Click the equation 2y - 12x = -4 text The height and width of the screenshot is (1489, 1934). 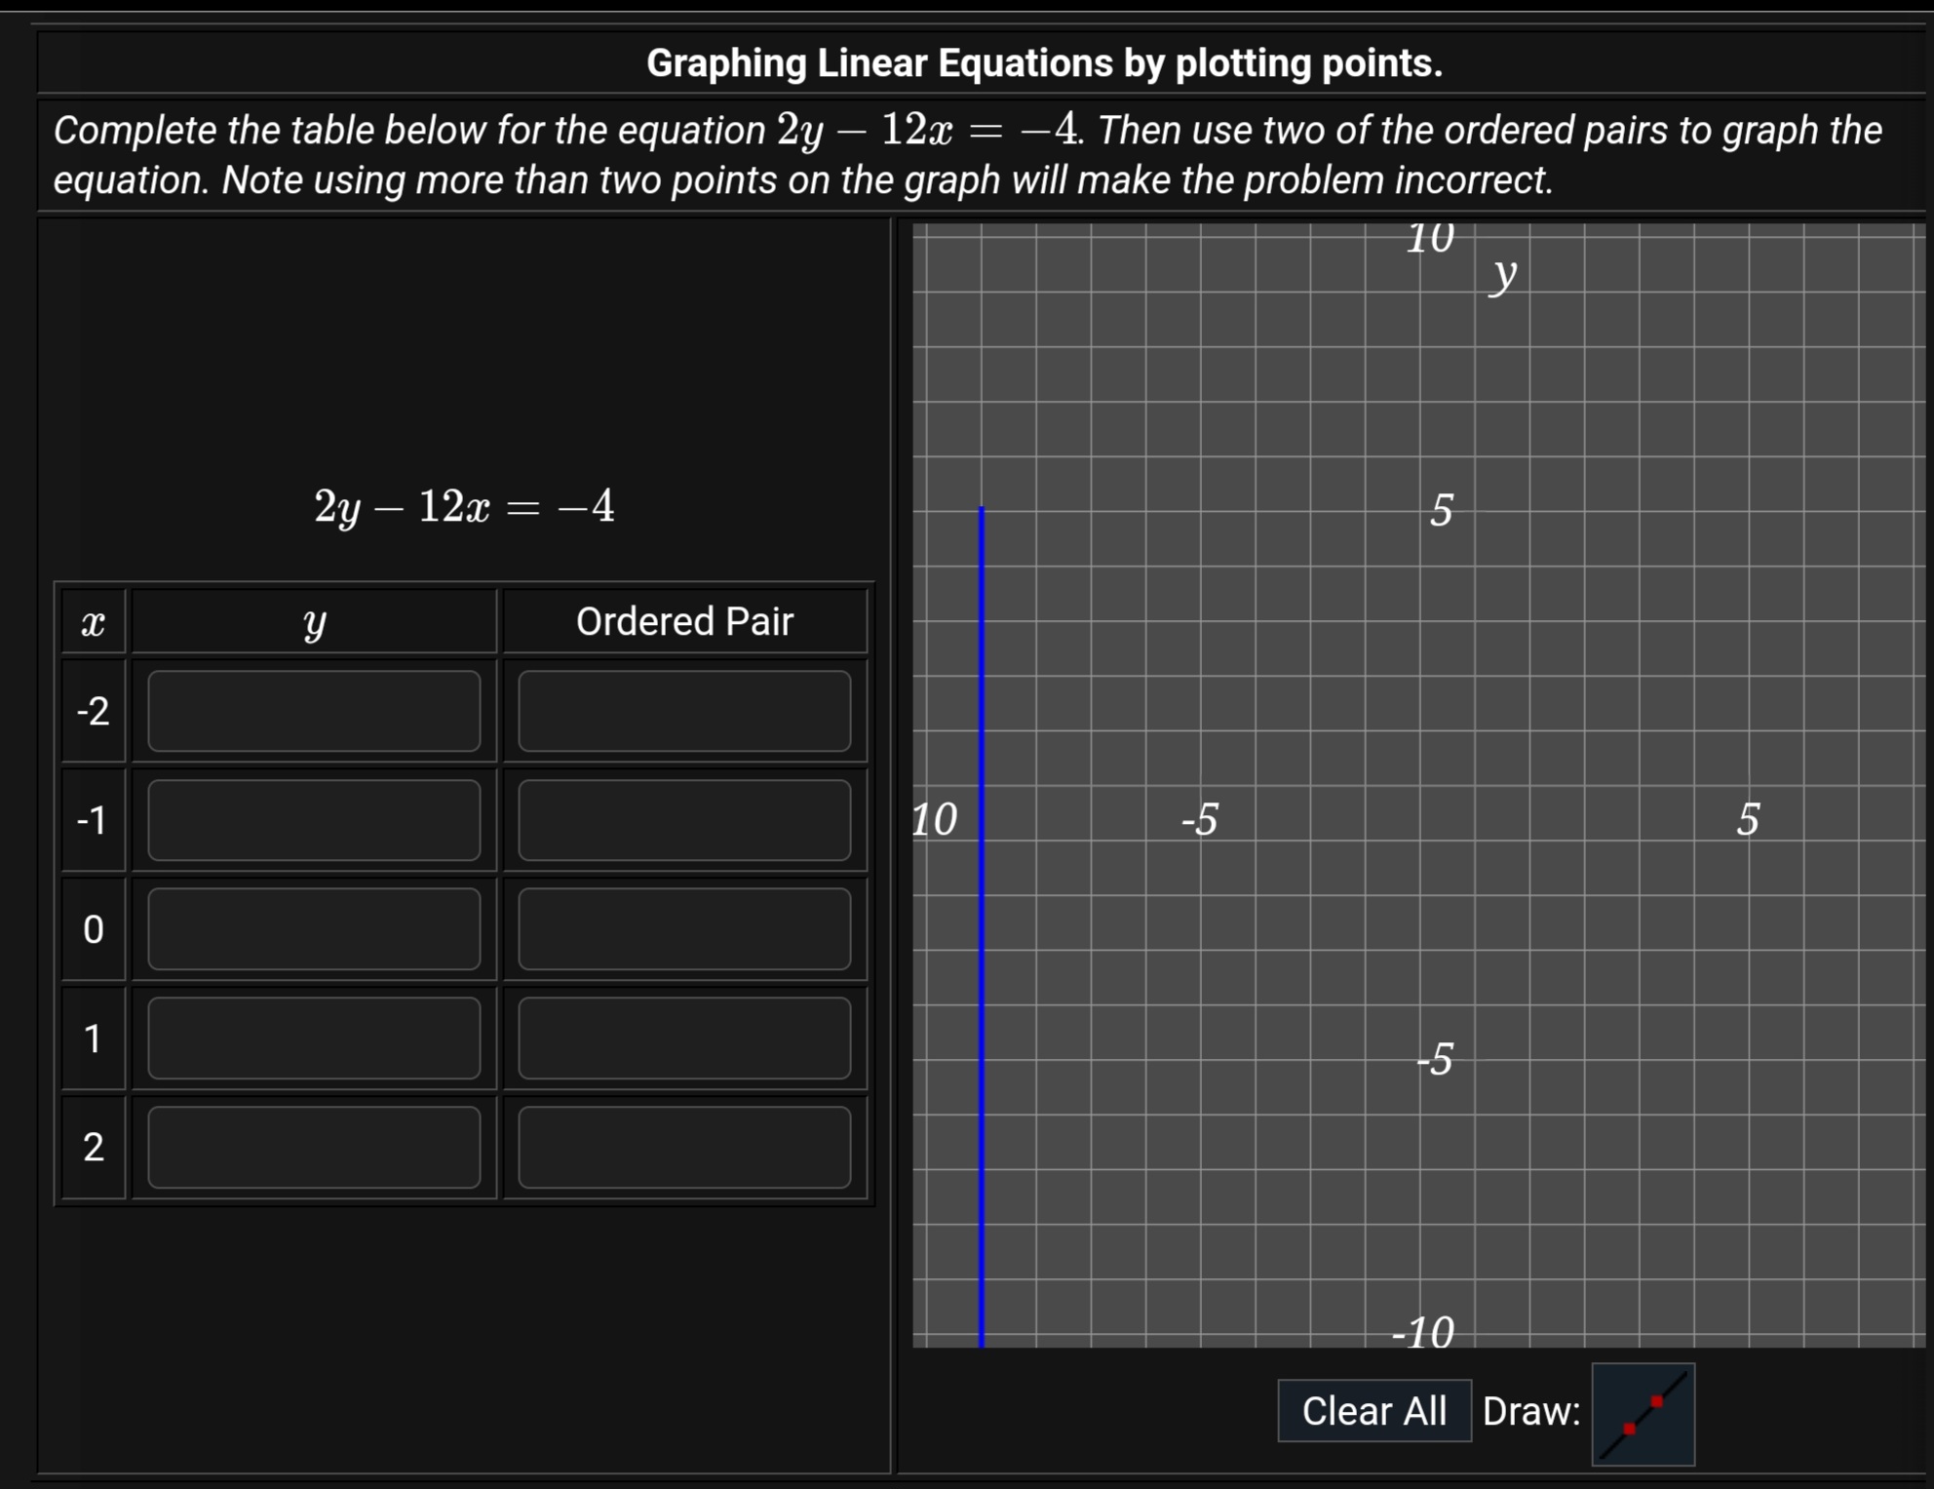click(x=465, y=506)
